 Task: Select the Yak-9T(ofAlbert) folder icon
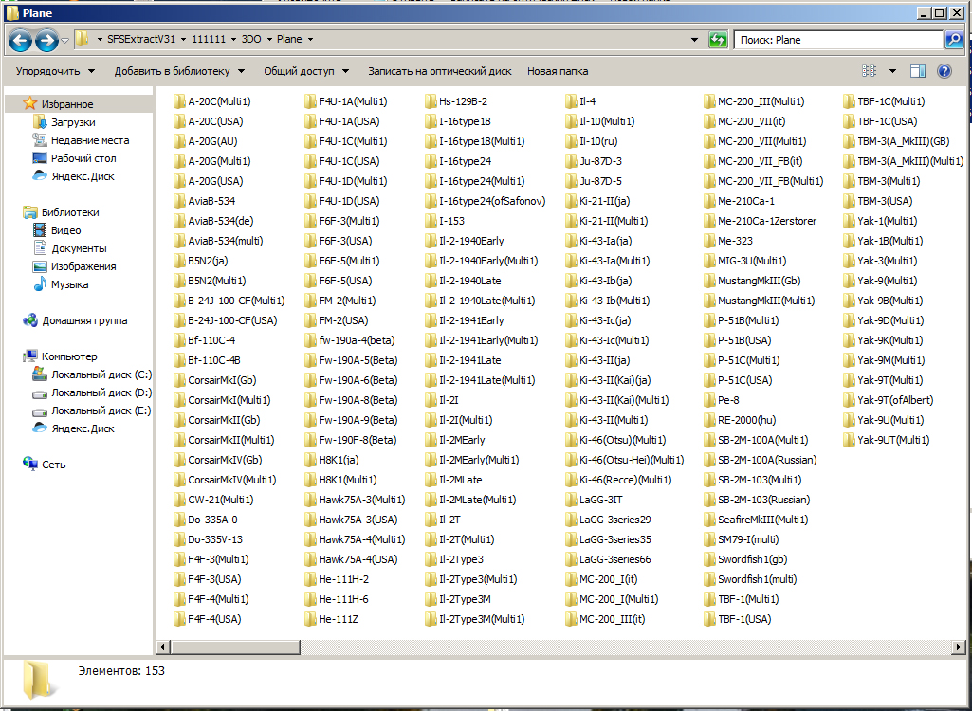point(849,400)
